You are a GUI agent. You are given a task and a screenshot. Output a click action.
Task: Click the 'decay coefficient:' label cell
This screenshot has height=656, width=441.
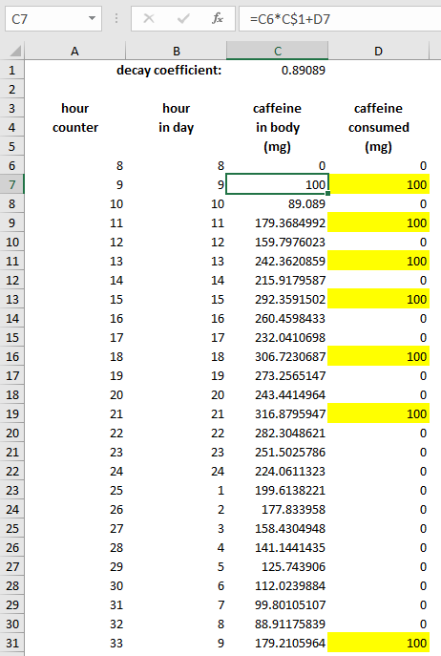coord(169,71)
